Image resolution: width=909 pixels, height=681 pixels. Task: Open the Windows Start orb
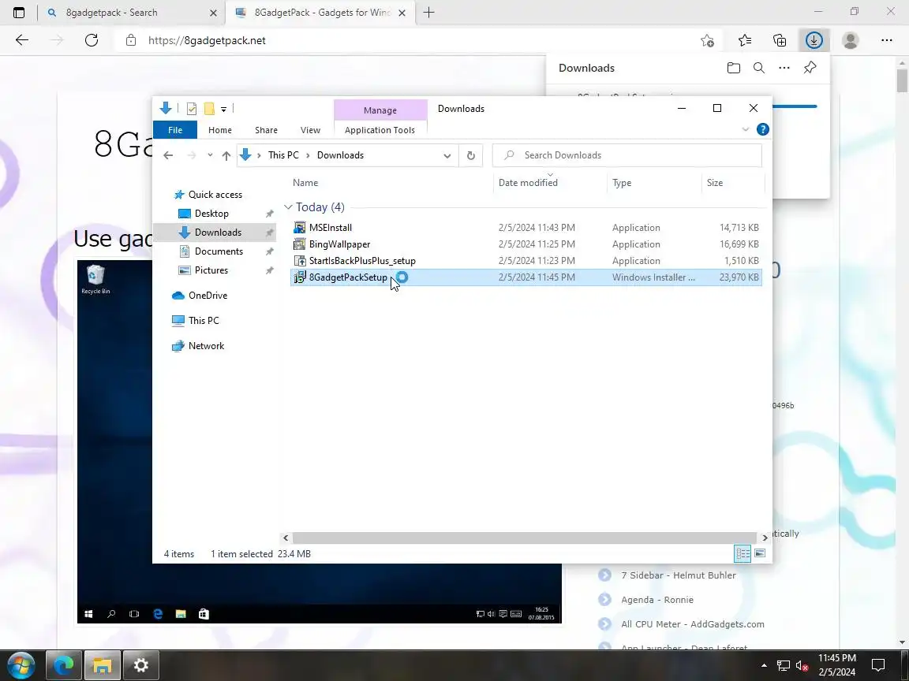pos(21,665)
